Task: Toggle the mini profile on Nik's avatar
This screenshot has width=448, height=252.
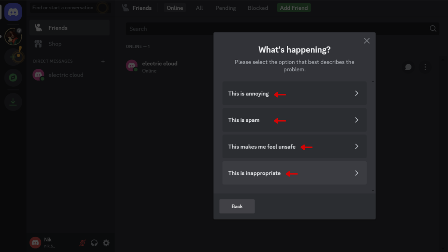Action: pos(35,242)
